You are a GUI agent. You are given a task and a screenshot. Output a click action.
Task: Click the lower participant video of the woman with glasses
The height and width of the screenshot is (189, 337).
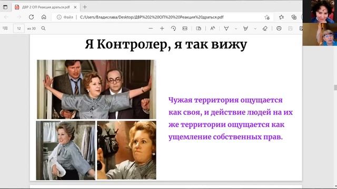(320, 34)
